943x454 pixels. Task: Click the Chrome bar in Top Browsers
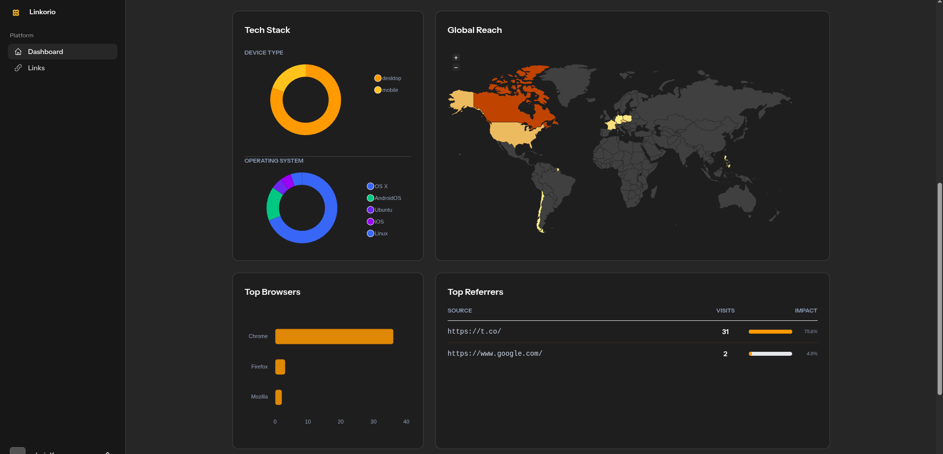pos(334,337)
